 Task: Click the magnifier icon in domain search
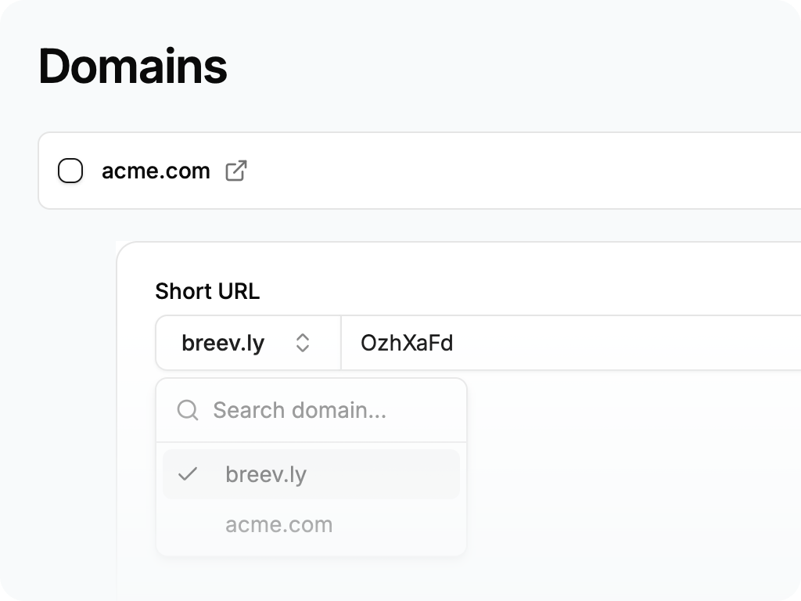pyautogui.click(x=188, y=410)
